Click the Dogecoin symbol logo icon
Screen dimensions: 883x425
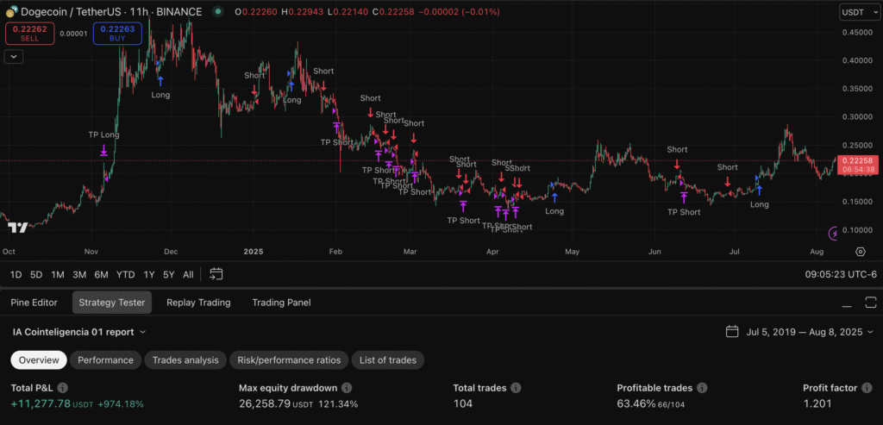click(12, 11)
